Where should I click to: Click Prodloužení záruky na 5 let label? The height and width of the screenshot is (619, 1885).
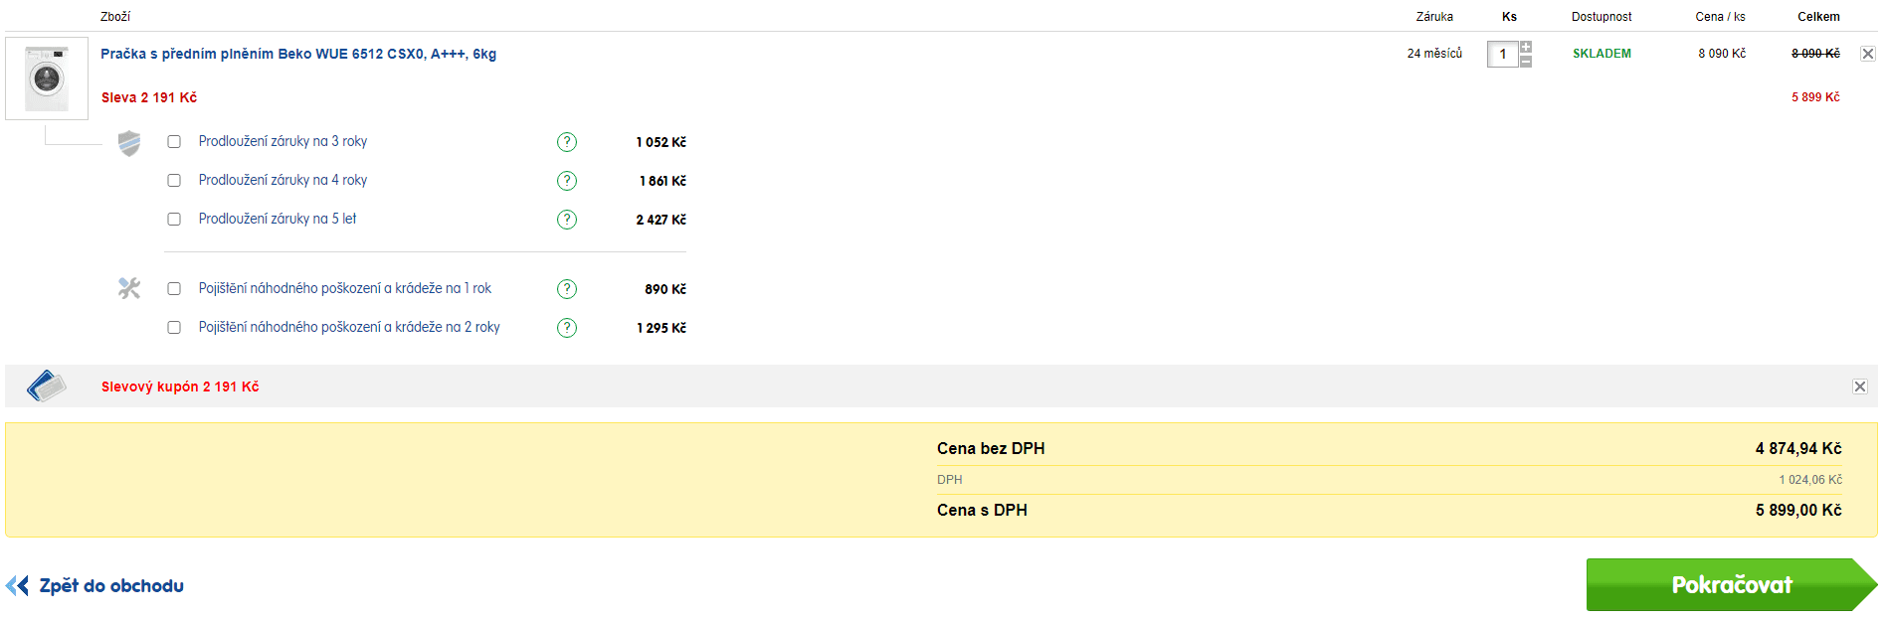[x=278, y=219]
